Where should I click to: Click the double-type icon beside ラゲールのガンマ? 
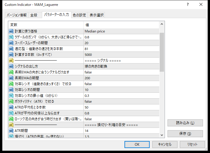point(11,37)
